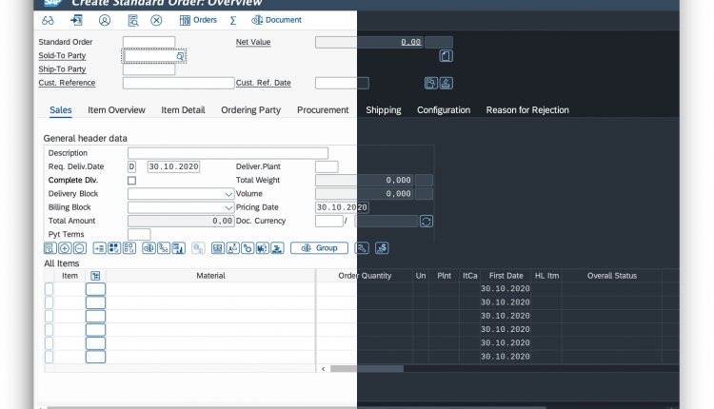The width and height of the screenshot is (714, 409).
Task: Click the Standard Order number field
Action: click(x=149, y=42)
